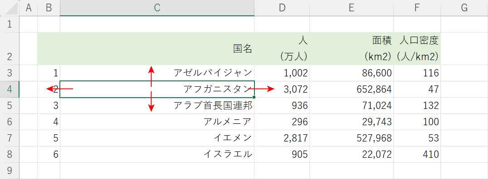Select the イスラエル cell
This screenshot has width=488, height=179.
tap(157, 154)
